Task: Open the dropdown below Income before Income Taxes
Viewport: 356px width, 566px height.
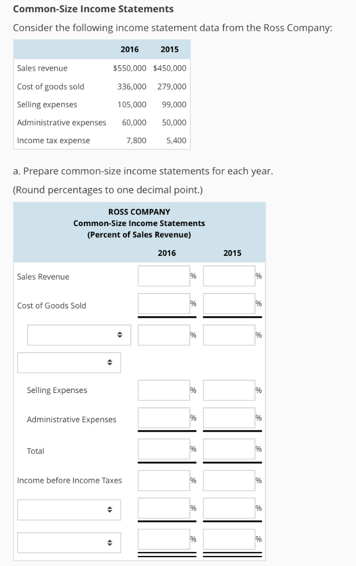Action: (68, 509)
